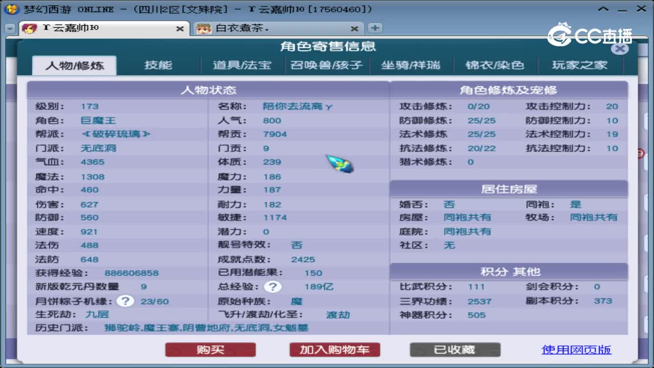Close the 角色寄售信息 dialog

(x=619, y=49)
